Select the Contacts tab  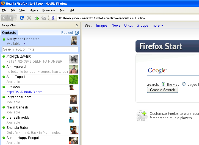9,33
